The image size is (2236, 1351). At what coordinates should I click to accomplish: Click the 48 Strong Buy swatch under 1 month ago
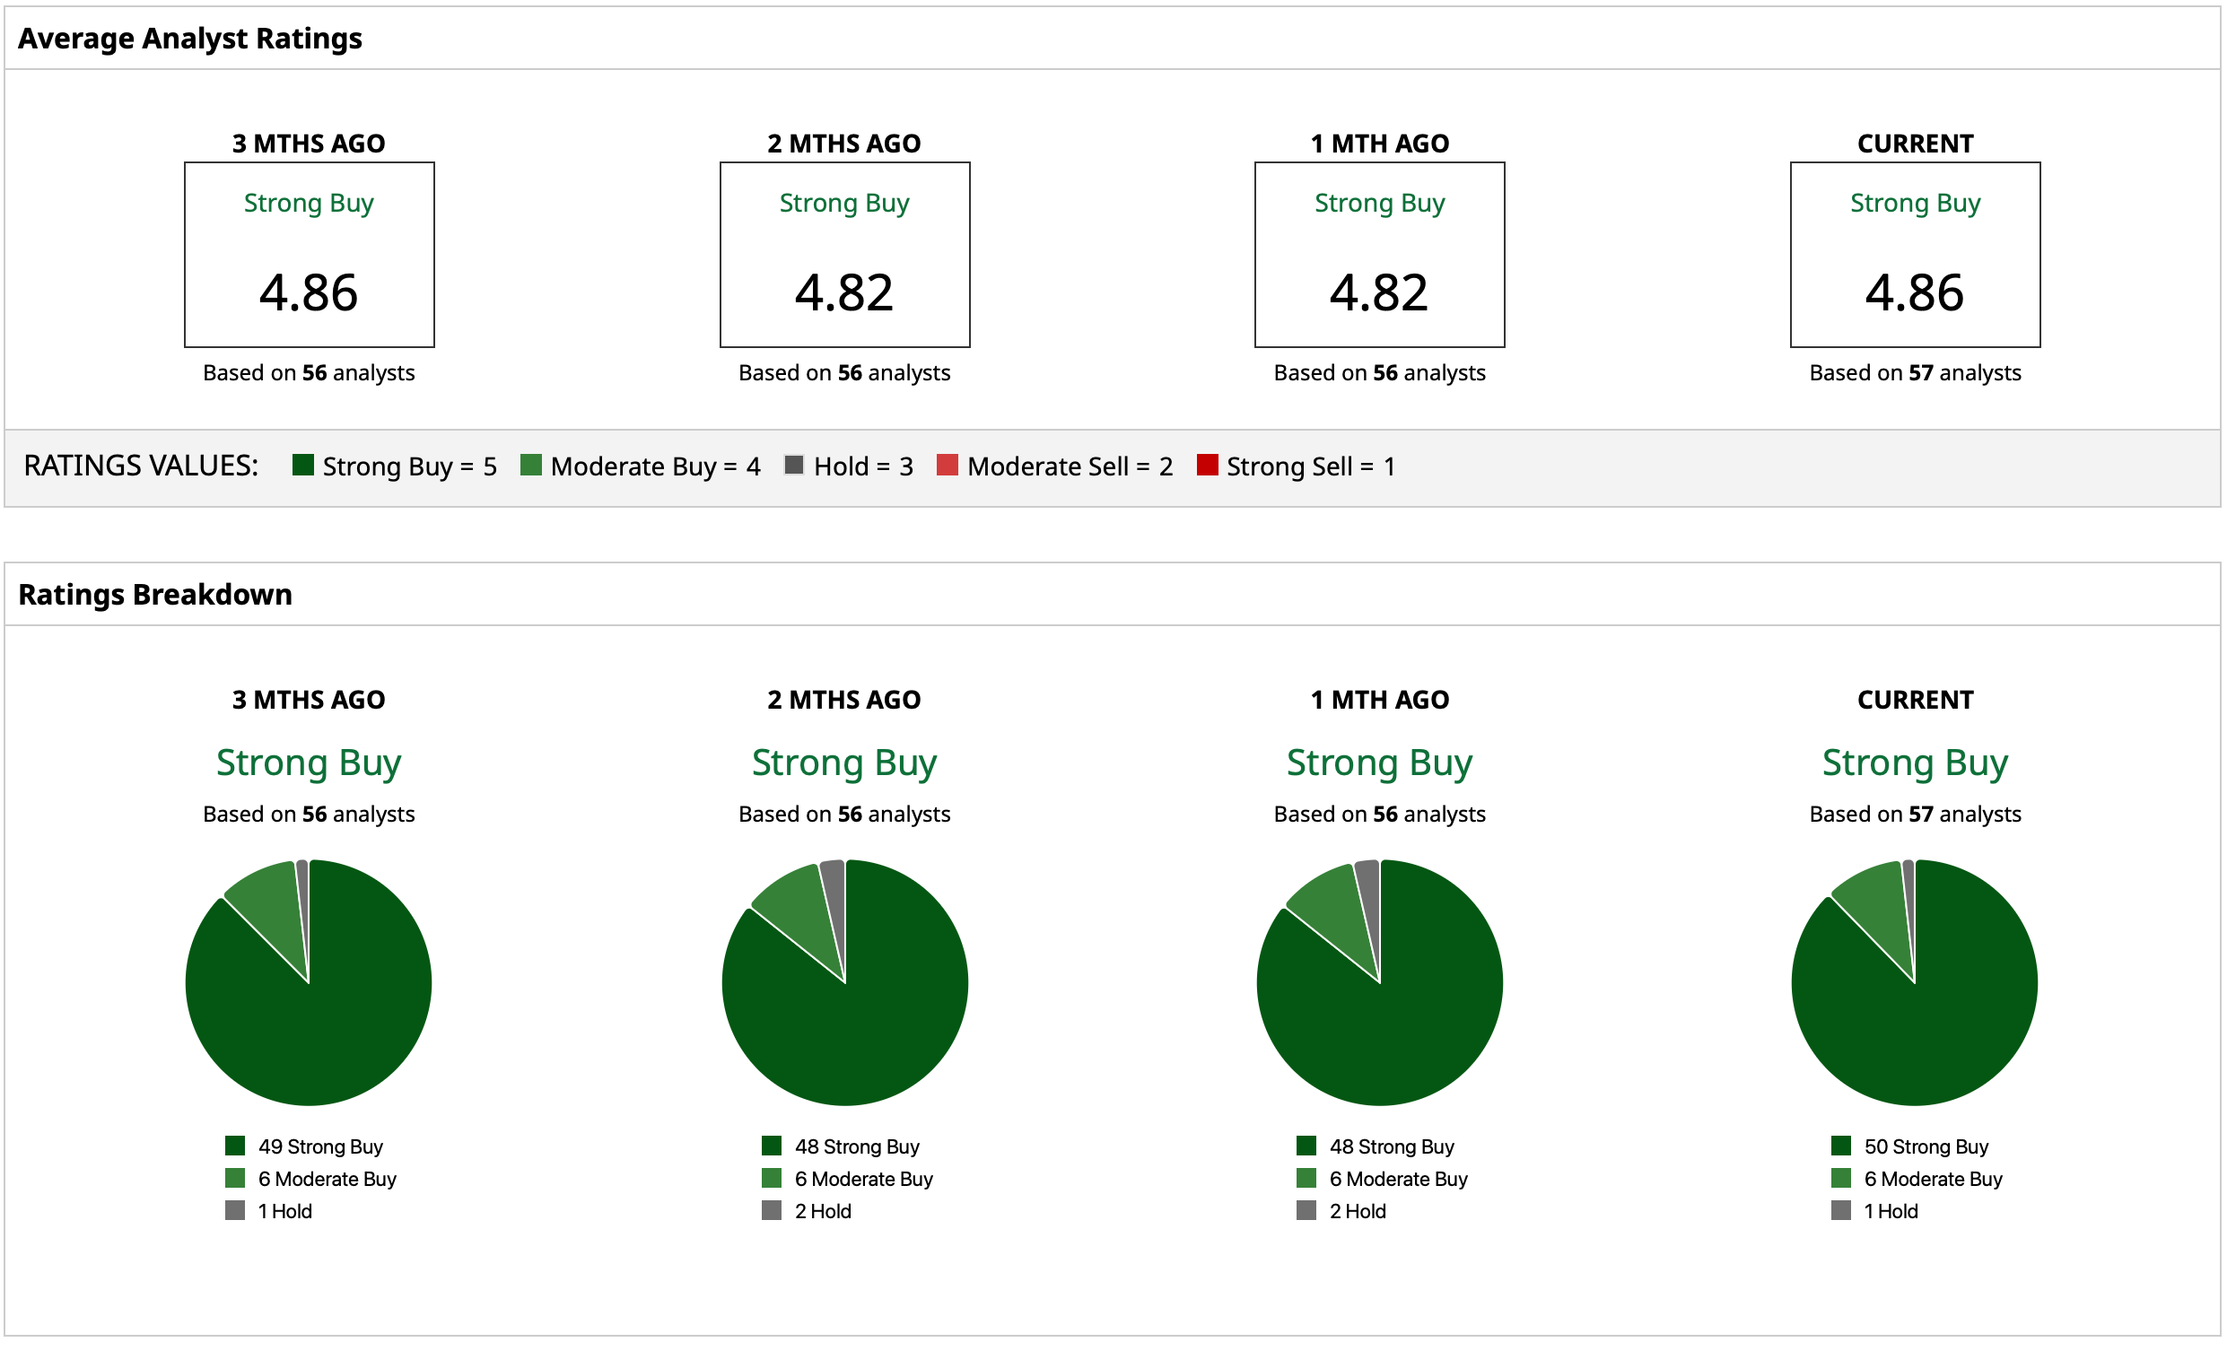point(1306,1145)
